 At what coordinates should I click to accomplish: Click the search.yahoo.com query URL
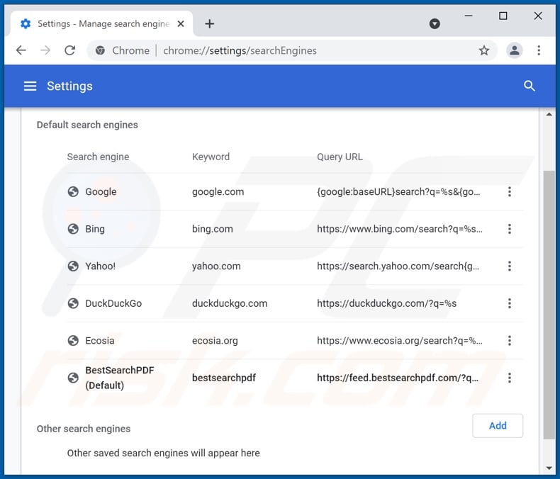[x=398, y=266]
